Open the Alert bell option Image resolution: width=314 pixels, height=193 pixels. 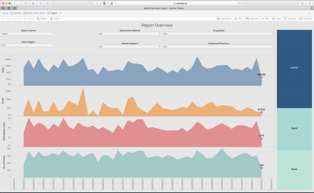tap(235, 18)
